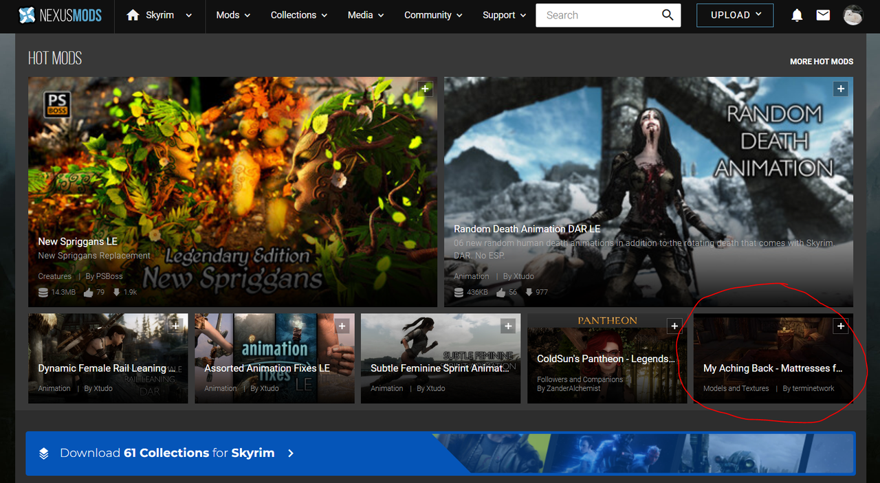Open the Random Death Animation thumbnail image
Screen dimensions: 880x483
point(648,192)
